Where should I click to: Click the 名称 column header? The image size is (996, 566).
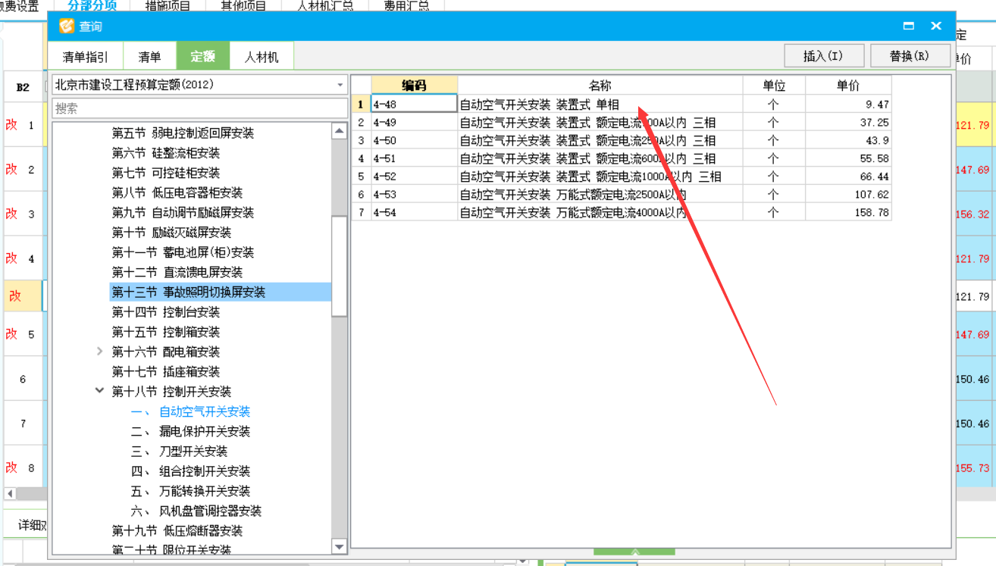600,86
